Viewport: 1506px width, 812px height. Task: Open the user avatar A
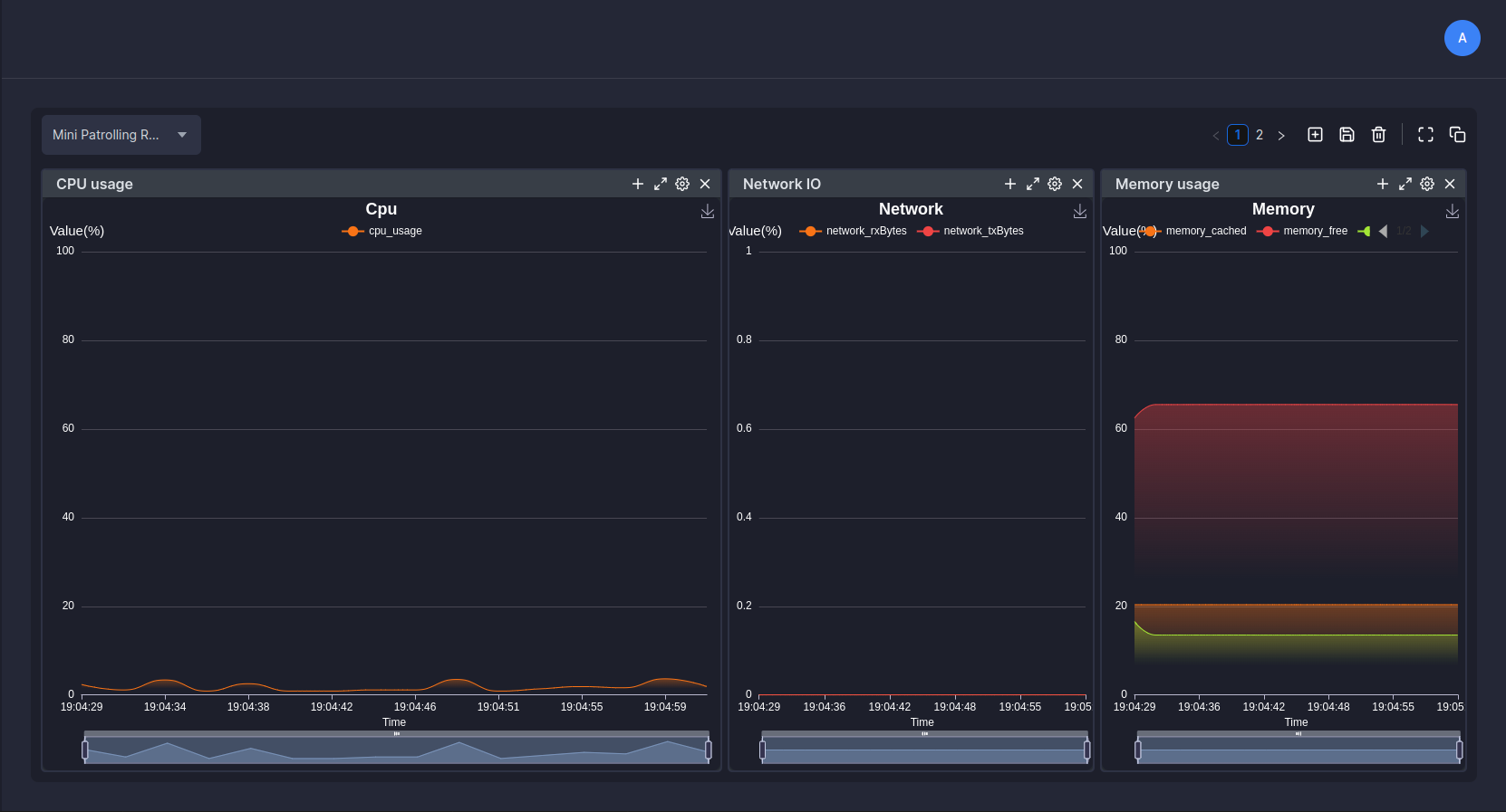pos(1462,38)
